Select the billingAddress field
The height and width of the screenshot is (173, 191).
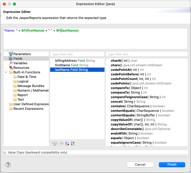75,61
